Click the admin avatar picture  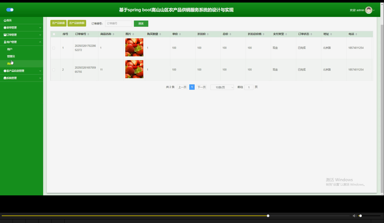pyautogui.click(x=369, y=10)
